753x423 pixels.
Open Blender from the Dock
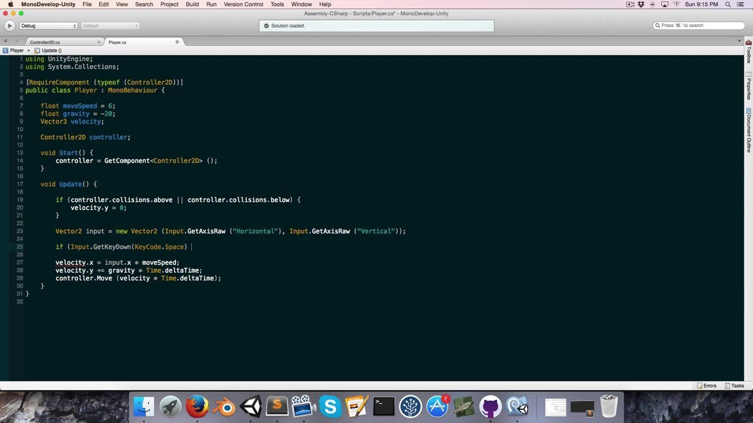click(224, 407)
